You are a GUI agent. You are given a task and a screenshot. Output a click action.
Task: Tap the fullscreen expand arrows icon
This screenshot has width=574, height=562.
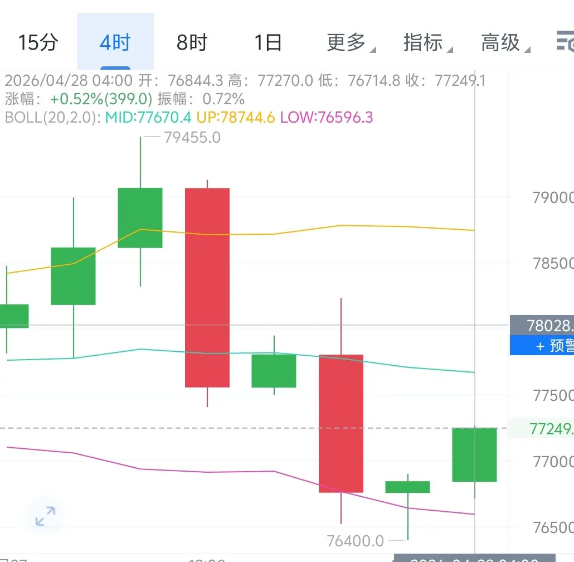point(45,516)
